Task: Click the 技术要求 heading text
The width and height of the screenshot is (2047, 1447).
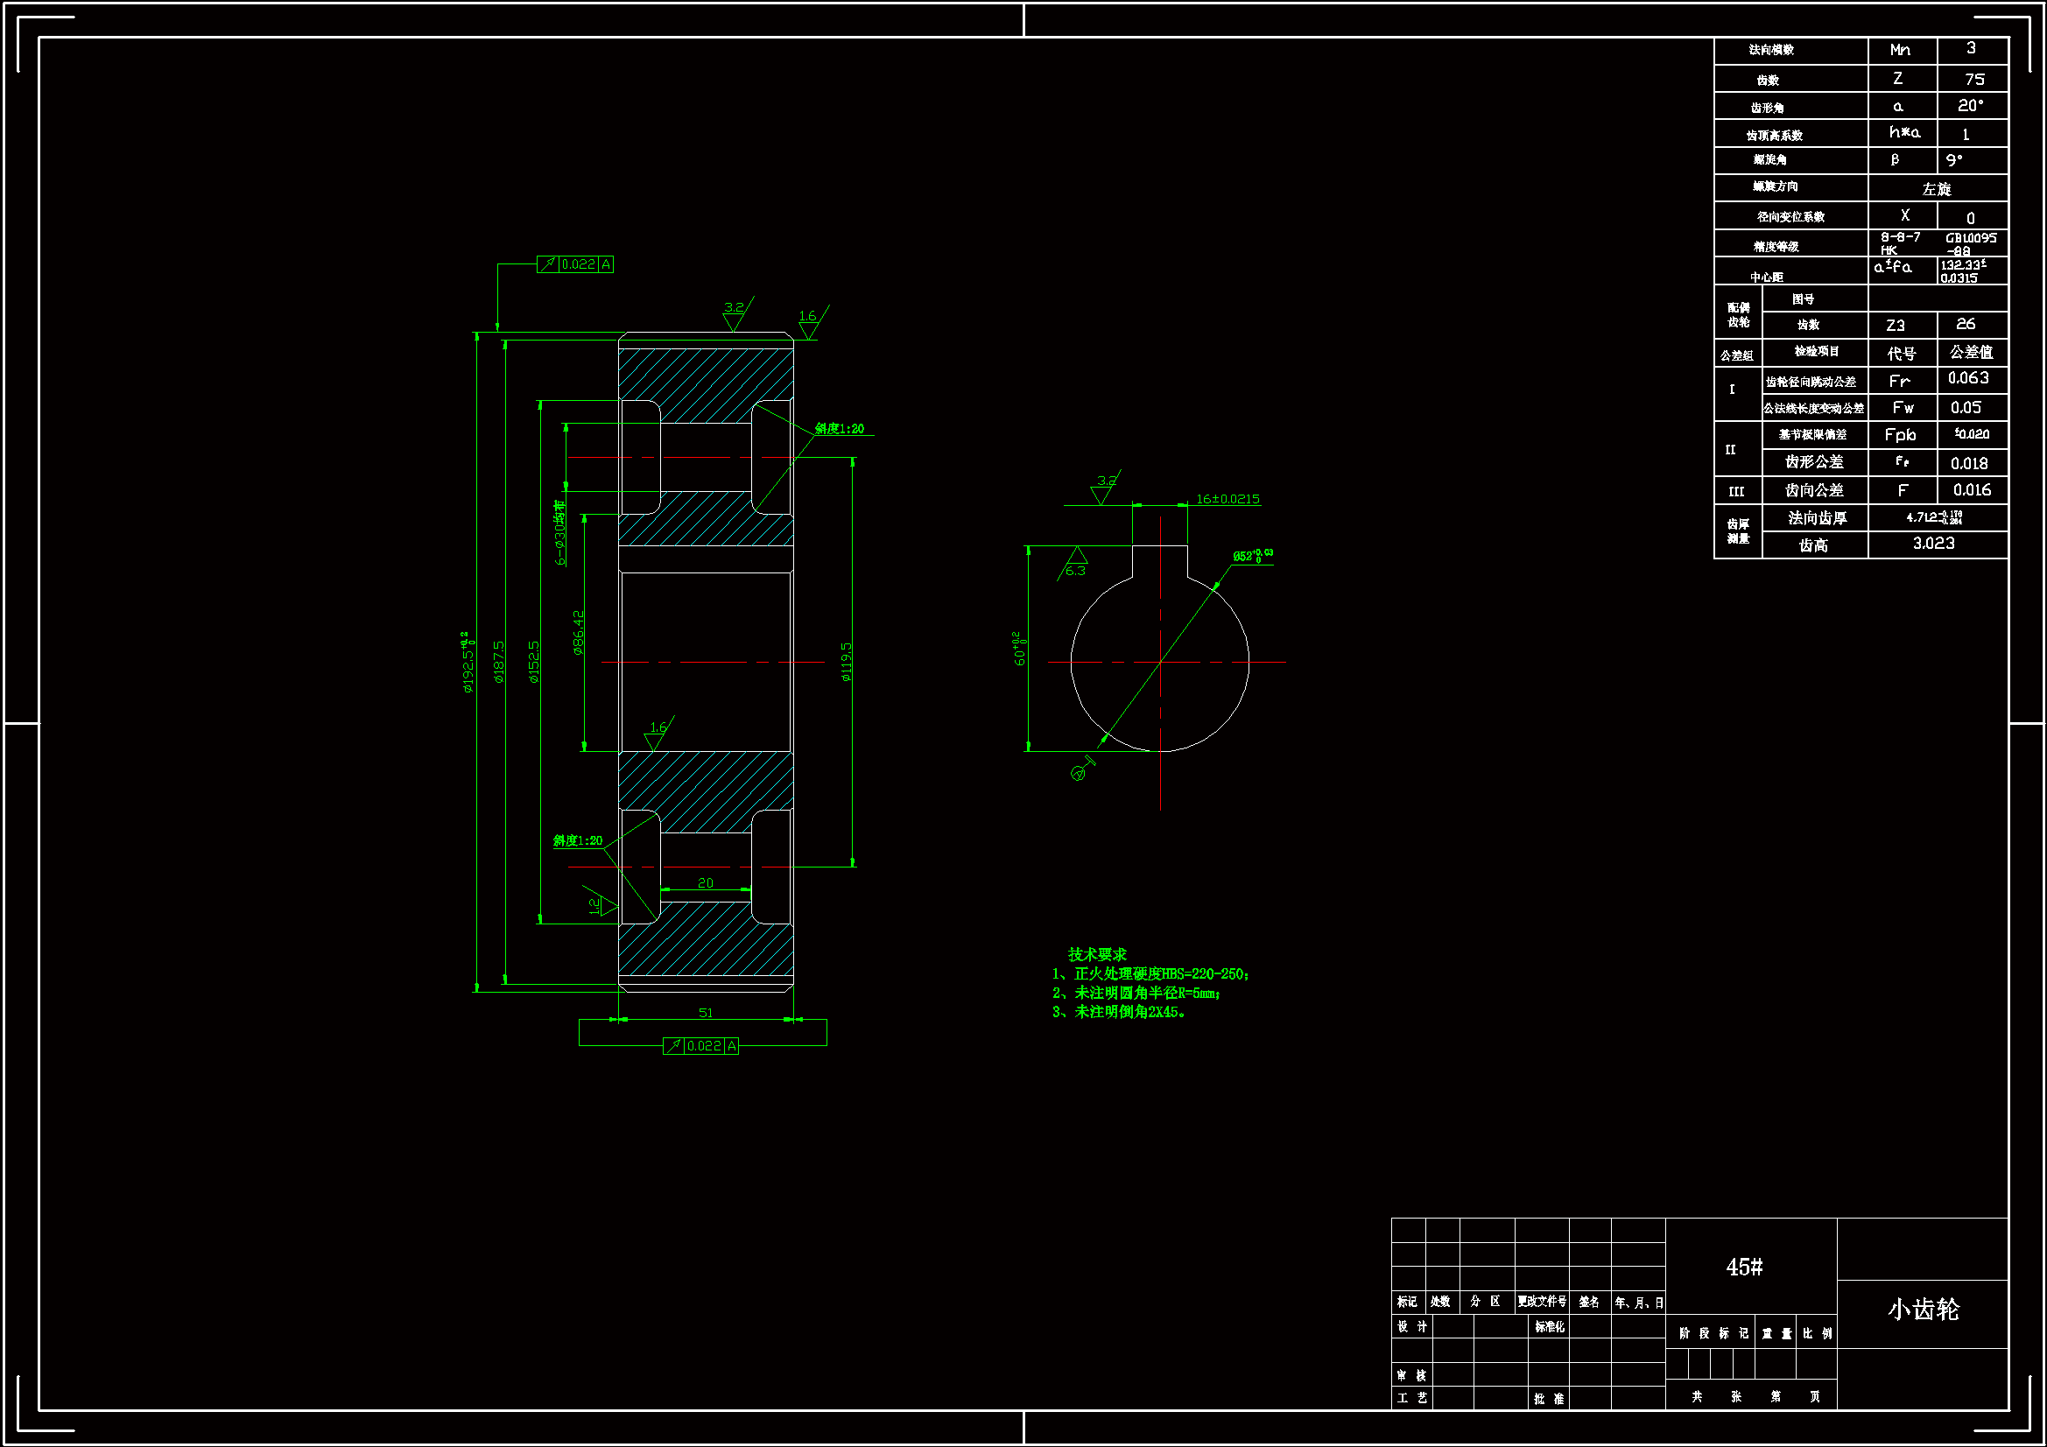Action: click(x=1096, y=954)
